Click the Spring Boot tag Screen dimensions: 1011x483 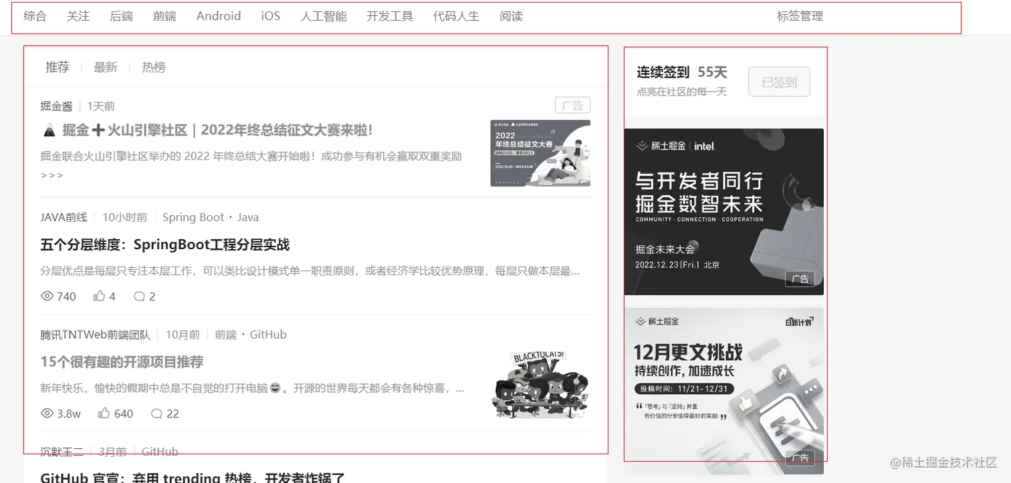(193, 217)
